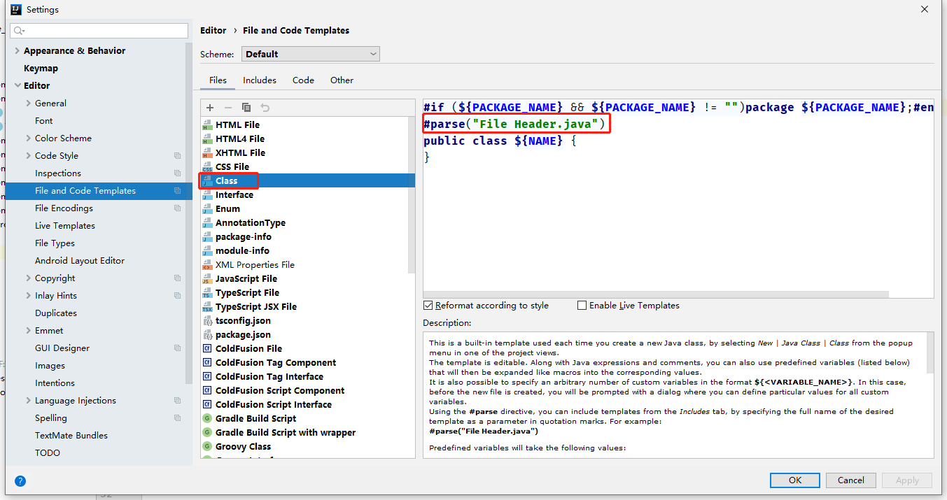Expand the Inlay Hints node
Screen dimensions: 947x500
[29, 296]
